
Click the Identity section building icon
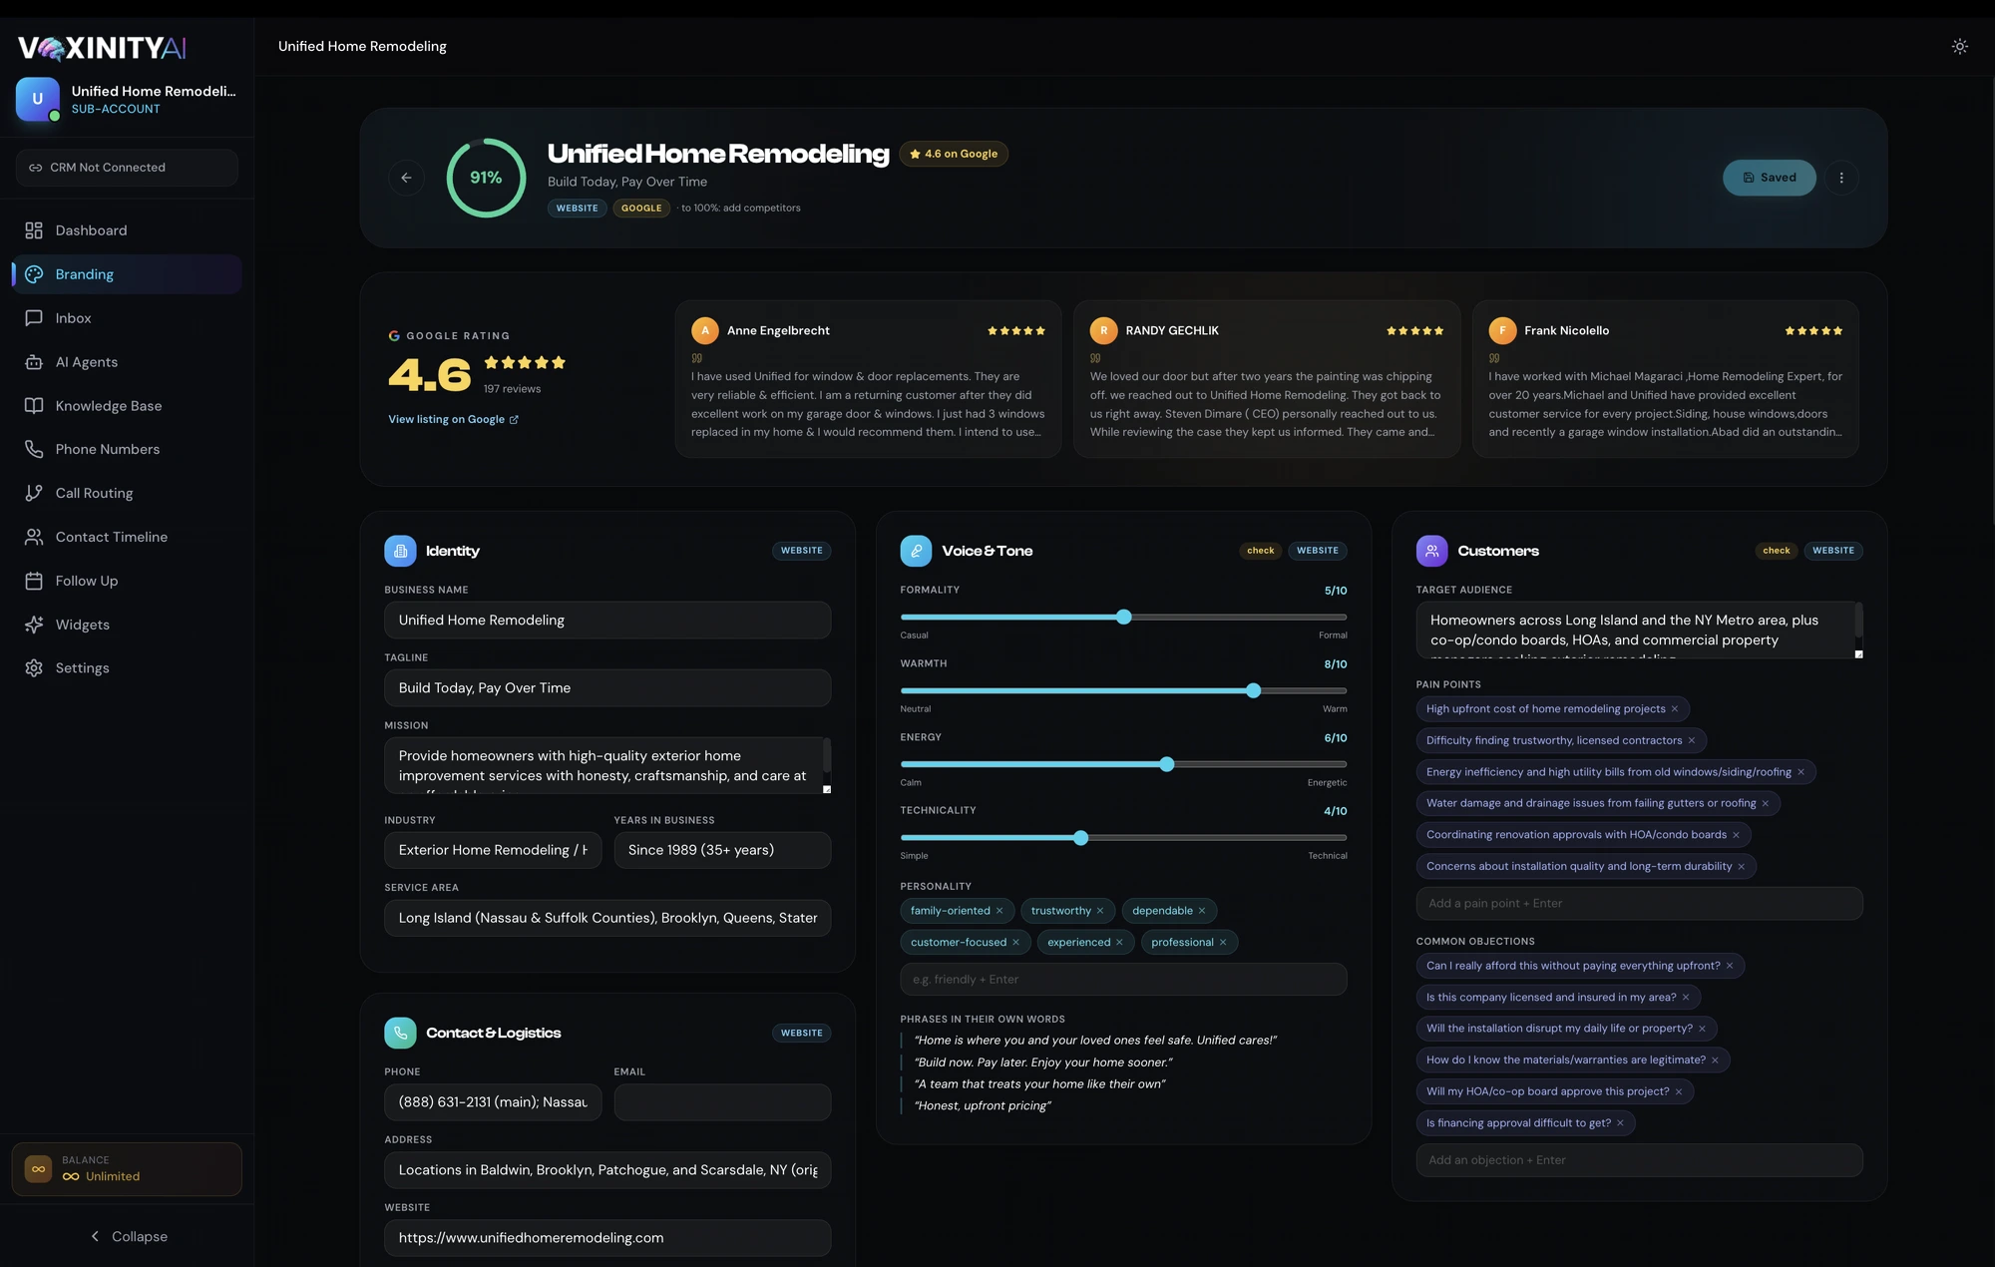(x=400, y=551)
